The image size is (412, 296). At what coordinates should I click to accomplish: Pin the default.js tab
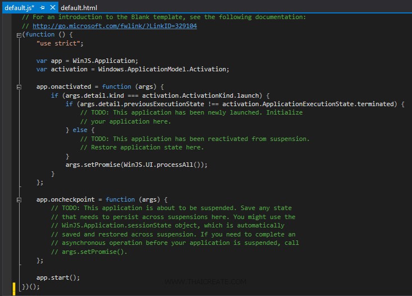42,7
